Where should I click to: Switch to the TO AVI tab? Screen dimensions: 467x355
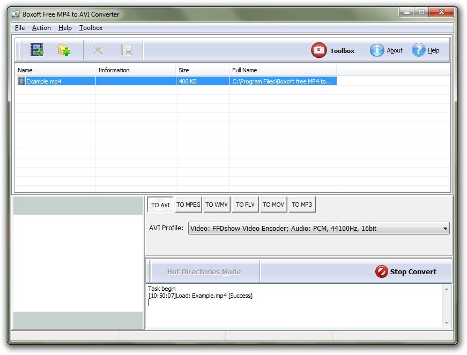coord(160,205)
